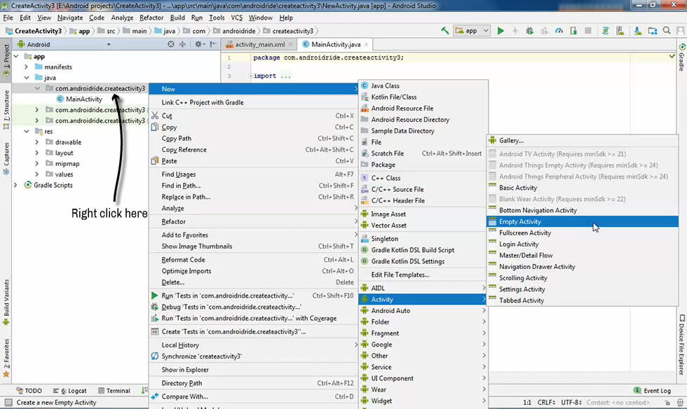
Task: Open the SDK Manager download icon
Action: point(637,31)
